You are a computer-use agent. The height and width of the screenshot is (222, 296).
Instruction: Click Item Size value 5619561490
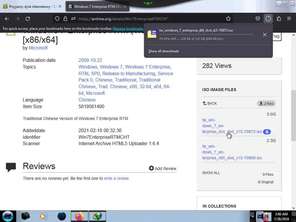91,106
